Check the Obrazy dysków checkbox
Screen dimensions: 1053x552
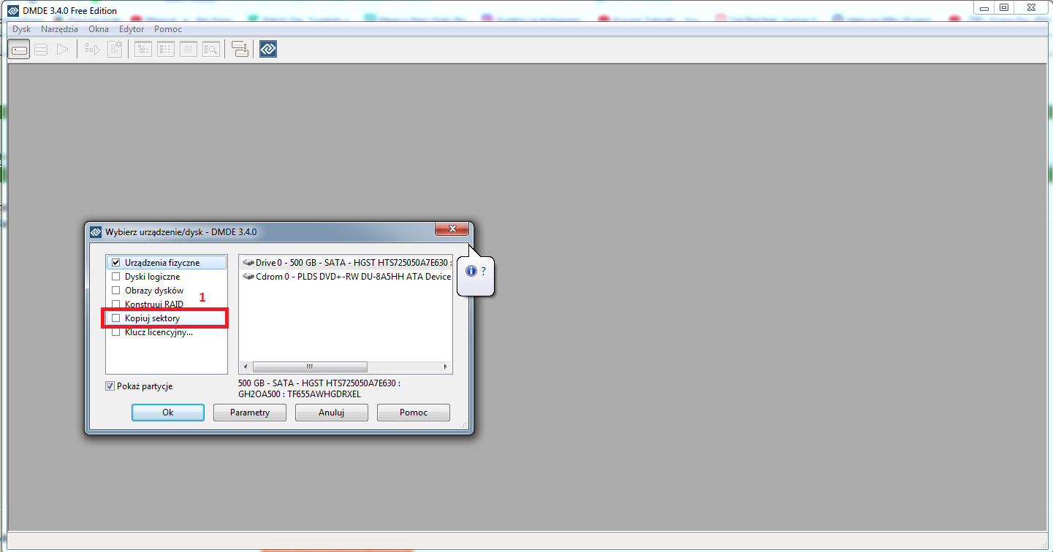(x=115, y=291)
